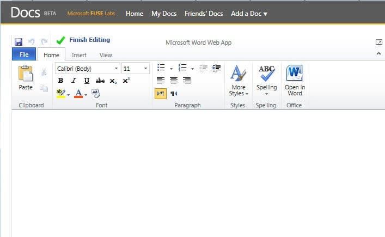This screenshot has width=385, height=237.
Task: Center align the text
Action: click(174, 80)
